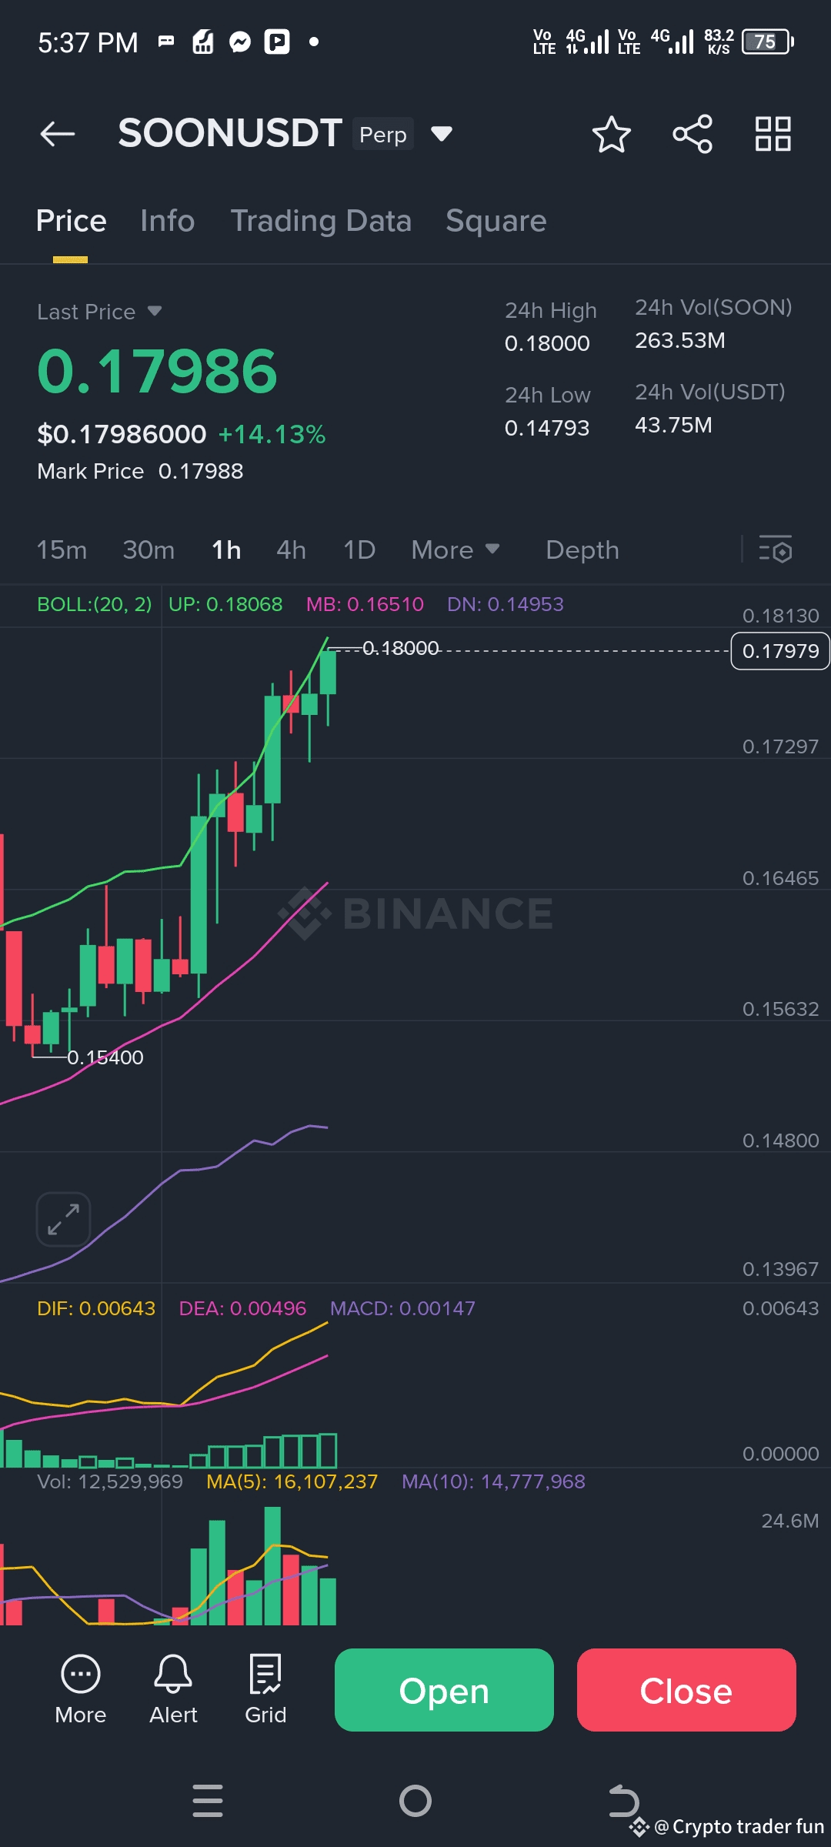Tap the 0.15400 low marker on chart
This screenshot has height=1847, width=831.
105,1057
